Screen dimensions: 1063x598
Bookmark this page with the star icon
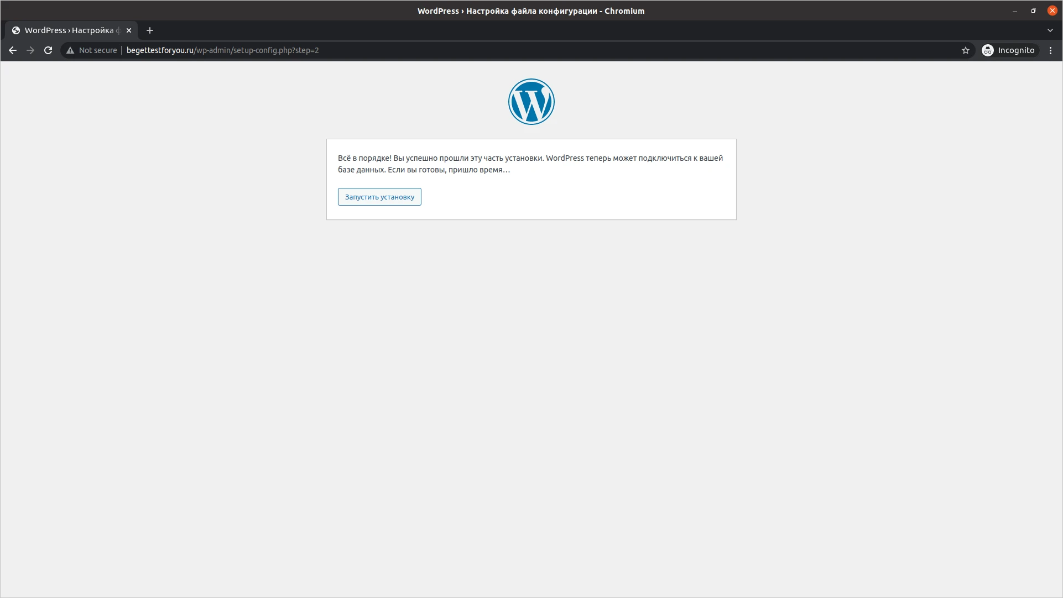point(966,50)
